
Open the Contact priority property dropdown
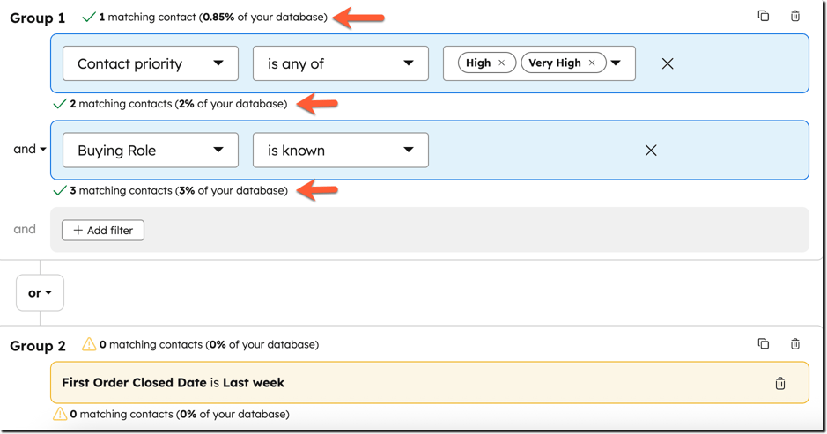tap(151, 63)
